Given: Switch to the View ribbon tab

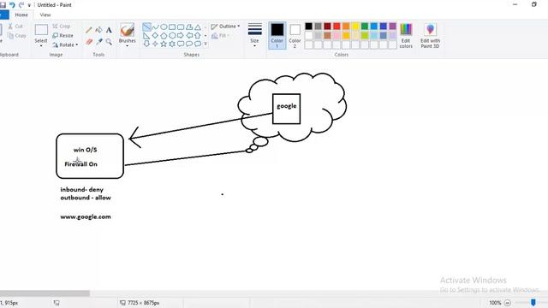Looking at the screenshot, I should tap(45, 15).
